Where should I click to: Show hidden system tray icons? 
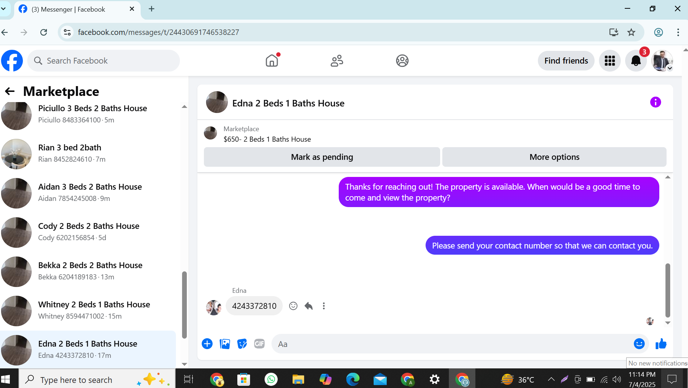coord(551,380)
